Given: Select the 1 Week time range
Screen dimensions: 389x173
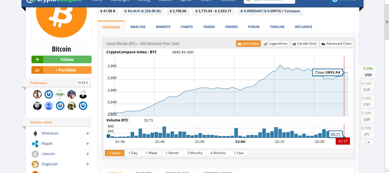Looking at the screenshot, I should [151, 153].
